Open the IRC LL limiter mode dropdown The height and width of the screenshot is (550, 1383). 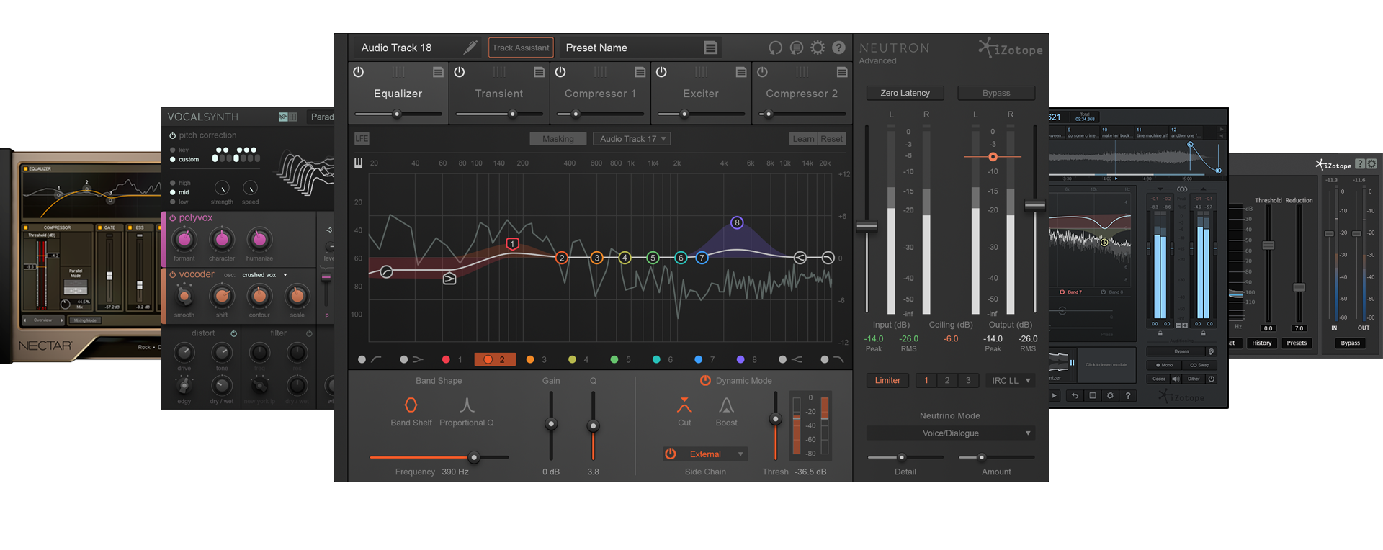point(1011,380)
